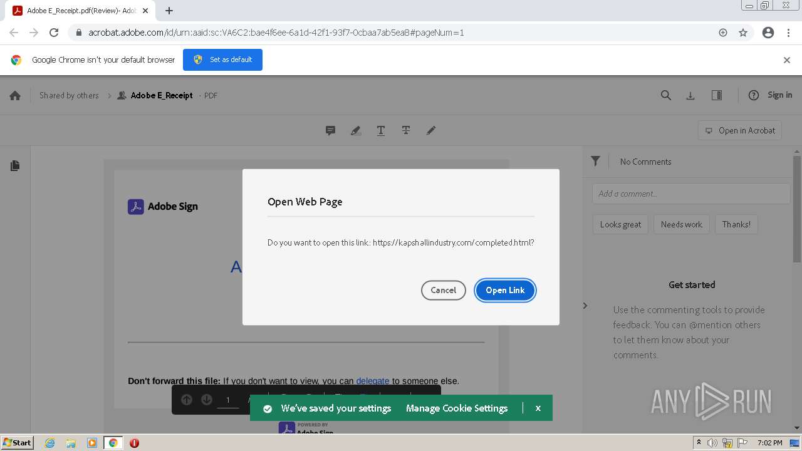Click the Add a comment field
Viewport: 802px width, 451px height.
[x=691, y=194]
